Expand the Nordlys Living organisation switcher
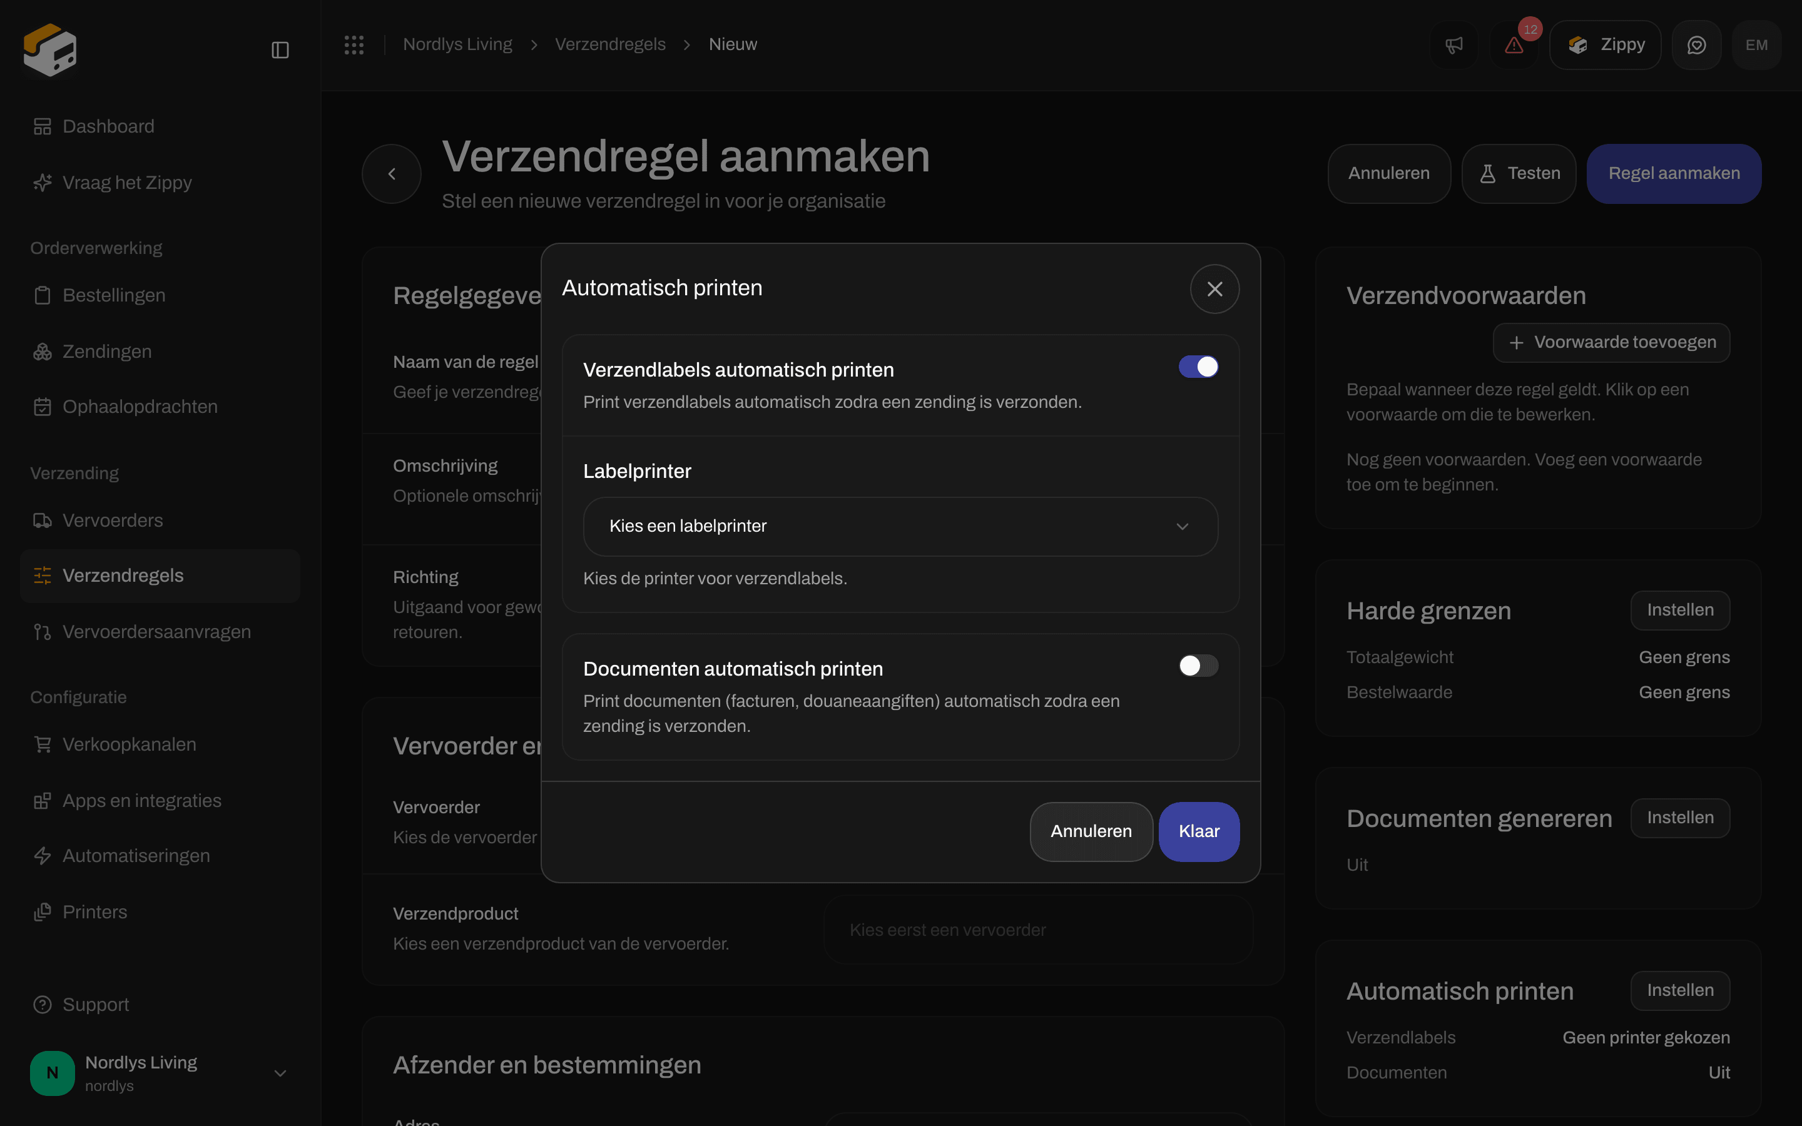This screenshot has width=1802, height=1126. click(160, 1073)
